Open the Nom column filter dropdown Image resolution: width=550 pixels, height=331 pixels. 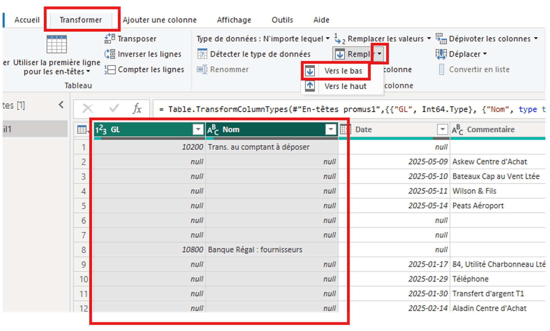[x=331, y=129]
